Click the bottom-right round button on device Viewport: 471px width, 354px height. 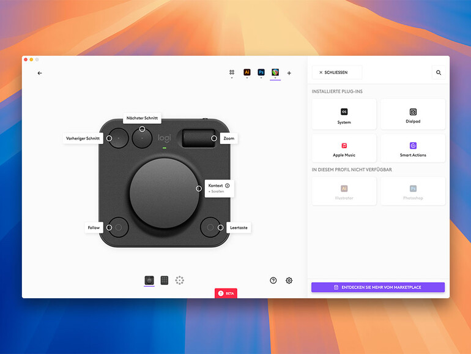pyautogui.click(x=210, y=227)
